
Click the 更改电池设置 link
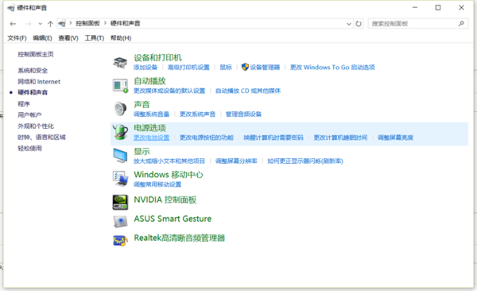(152, 138)
